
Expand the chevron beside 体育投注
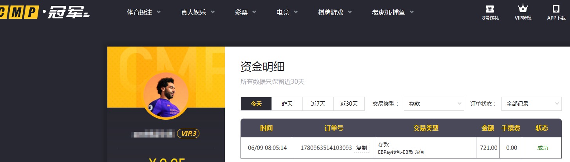click(159, 12)
